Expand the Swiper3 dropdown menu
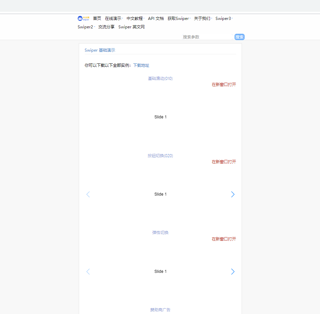 [224, 19]
